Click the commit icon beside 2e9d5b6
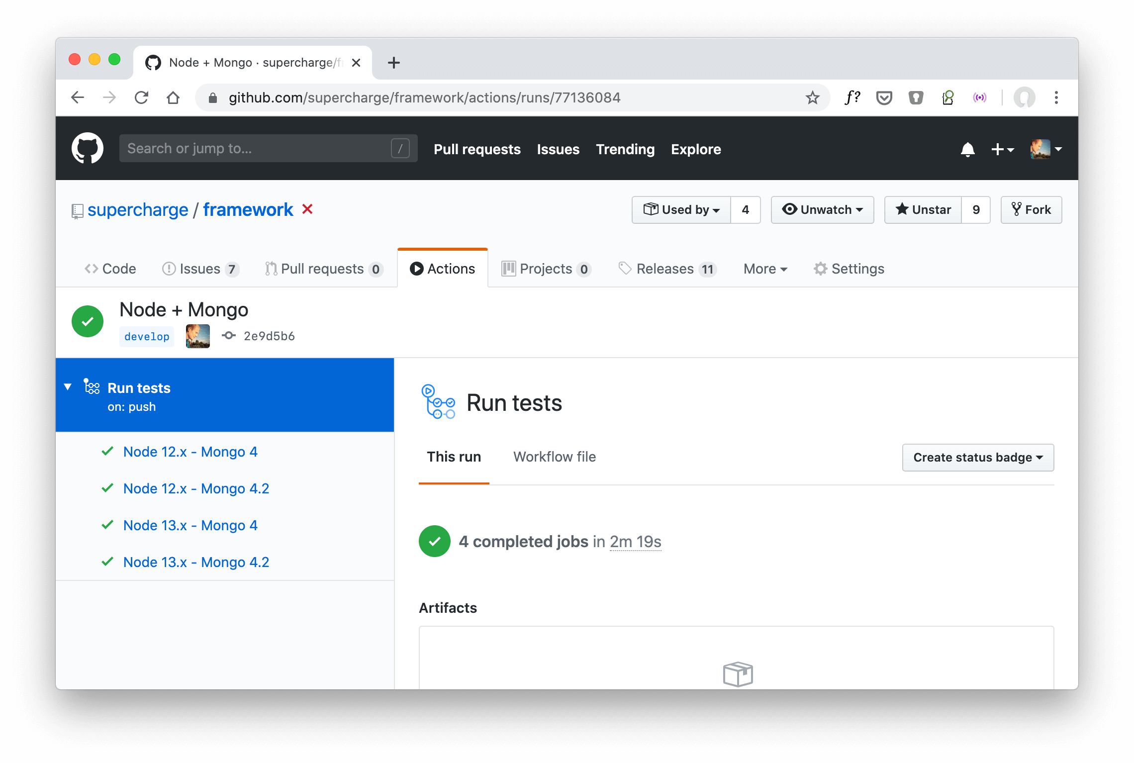The width and height of the screenshot is (1134, 763). click(x=228, y=335)
